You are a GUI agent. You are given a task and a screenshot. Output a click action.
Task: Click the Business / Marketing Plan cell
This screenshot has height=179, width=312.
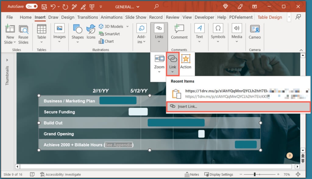pos(69,101)
